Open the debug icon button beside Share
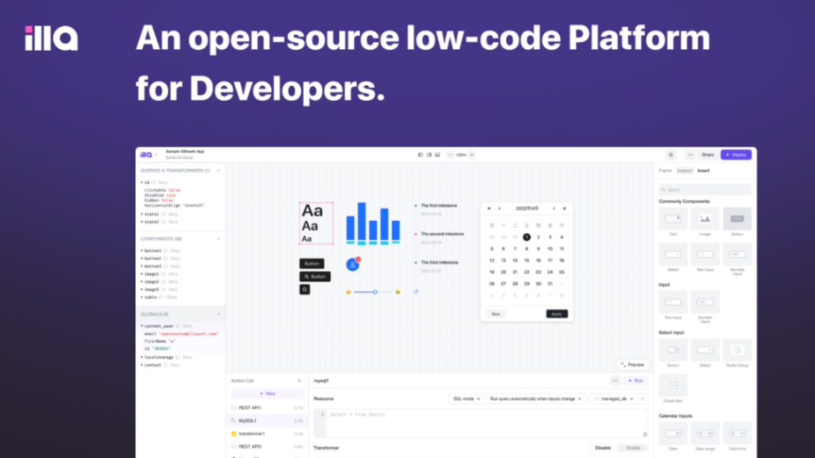The image size is (815, 458). coord(670,155)
